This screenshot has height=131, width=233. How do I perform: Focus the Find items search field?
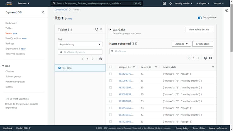click(161, 51)
